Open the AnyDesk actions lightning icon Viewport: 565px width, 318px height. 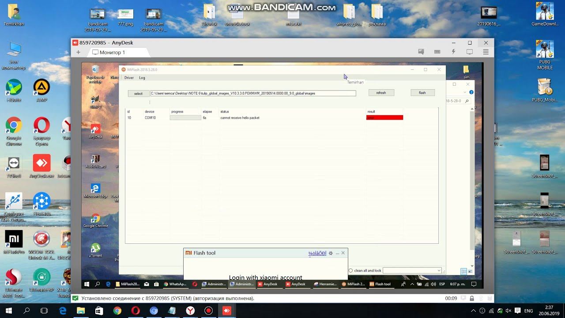(453, 52)
